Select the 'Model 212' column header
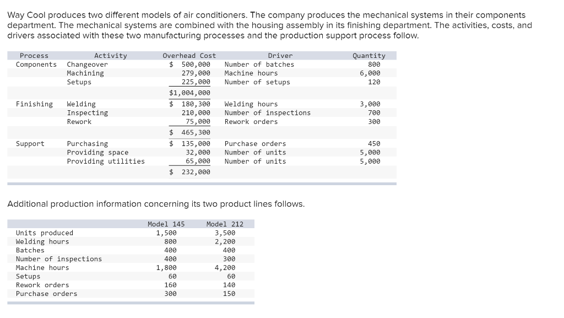Viewport: 564px width, 318px height. point(225,224)
